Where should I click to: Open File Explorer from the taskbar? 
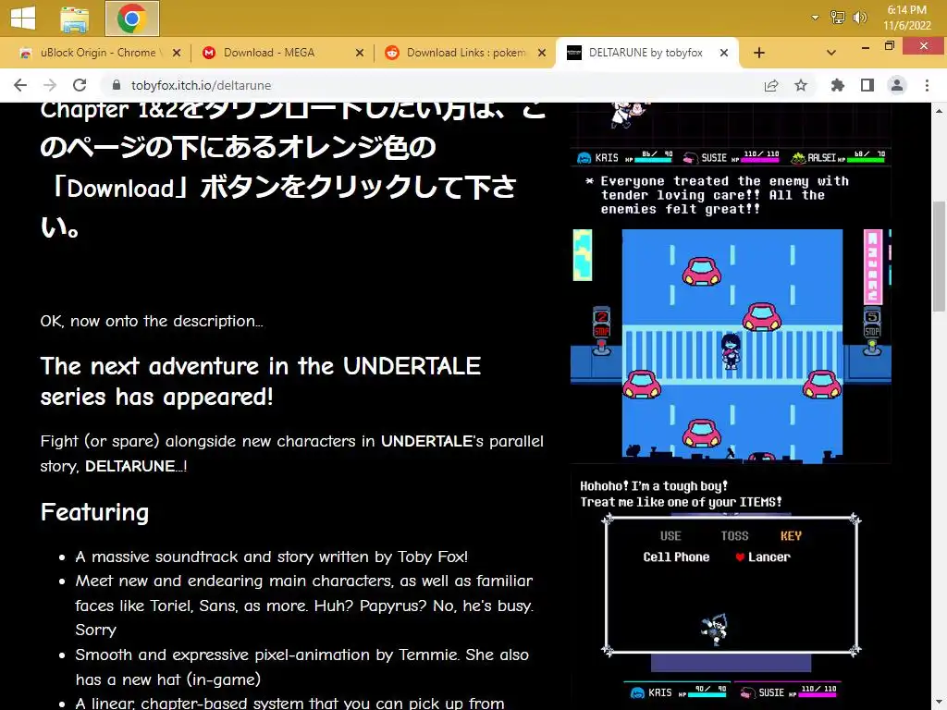pyautogui.click(x=74, y=18)
